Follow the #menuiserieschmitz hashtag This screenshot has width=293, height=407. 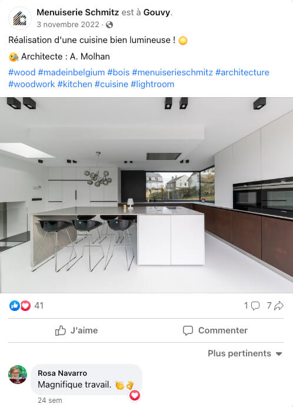click(172, 72)
